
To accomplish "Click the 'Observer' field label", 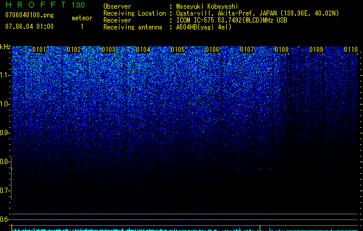I will point(117,6).
